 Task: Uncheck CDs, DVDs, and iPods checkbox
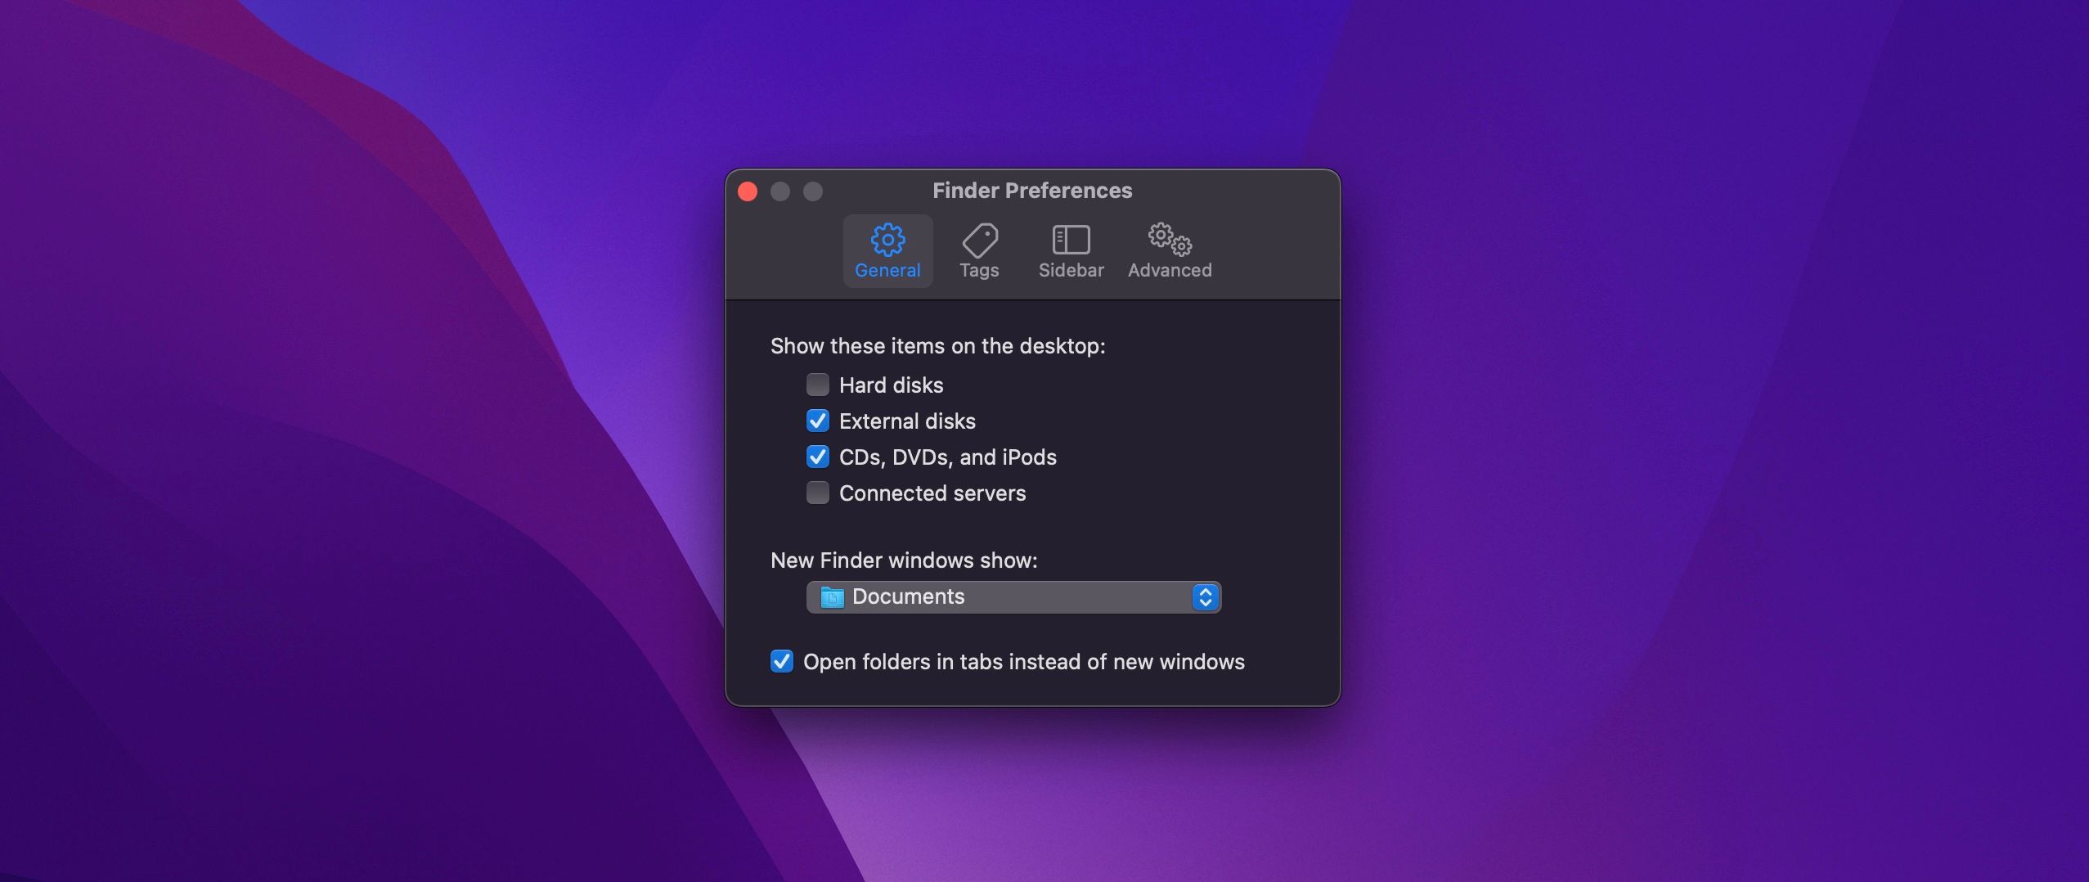[x=818, y=457]
